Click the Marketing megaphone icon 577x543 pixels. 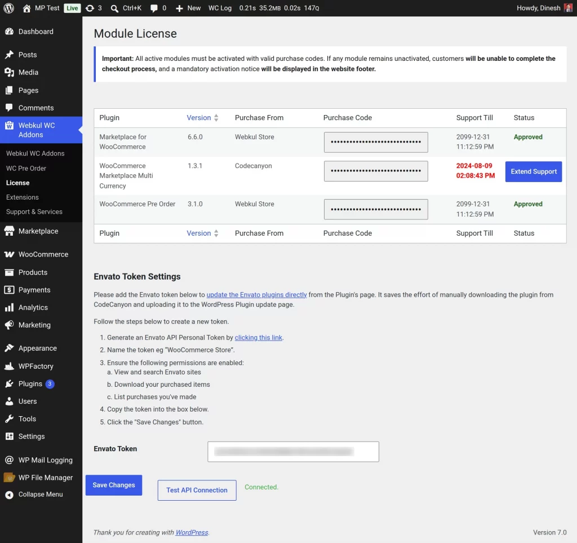pyautogui.click(x=9, y=325)
